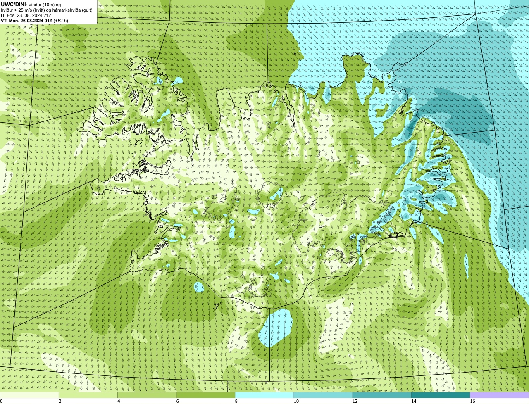Click the '2' label on the color scale
The height and width of the screenshot is (404, 529).
pos(60,401)
